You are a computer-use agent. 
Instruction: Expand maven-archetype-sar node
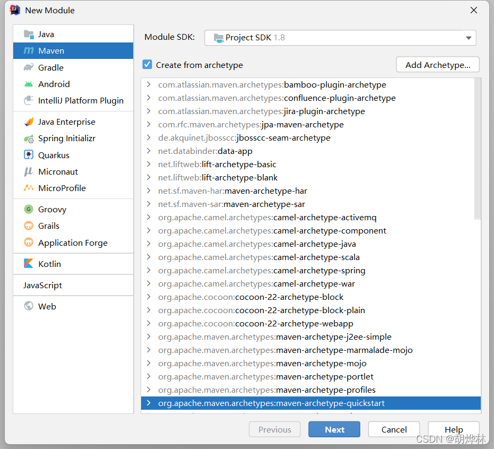click(x=149, y=204)
